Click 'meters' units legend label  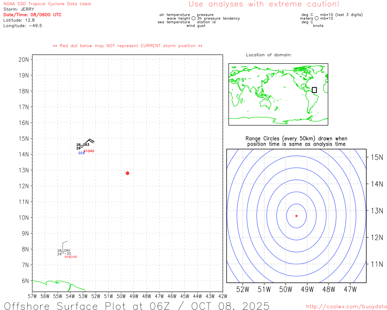(x=307, y=18)
